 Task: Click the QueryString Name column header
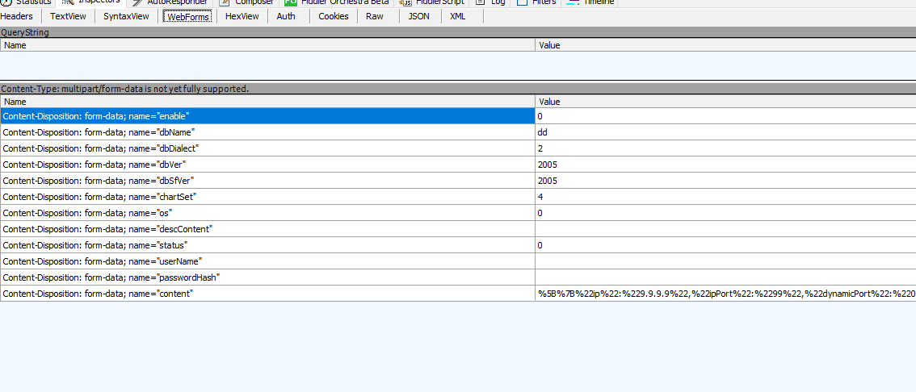point(267,45)
